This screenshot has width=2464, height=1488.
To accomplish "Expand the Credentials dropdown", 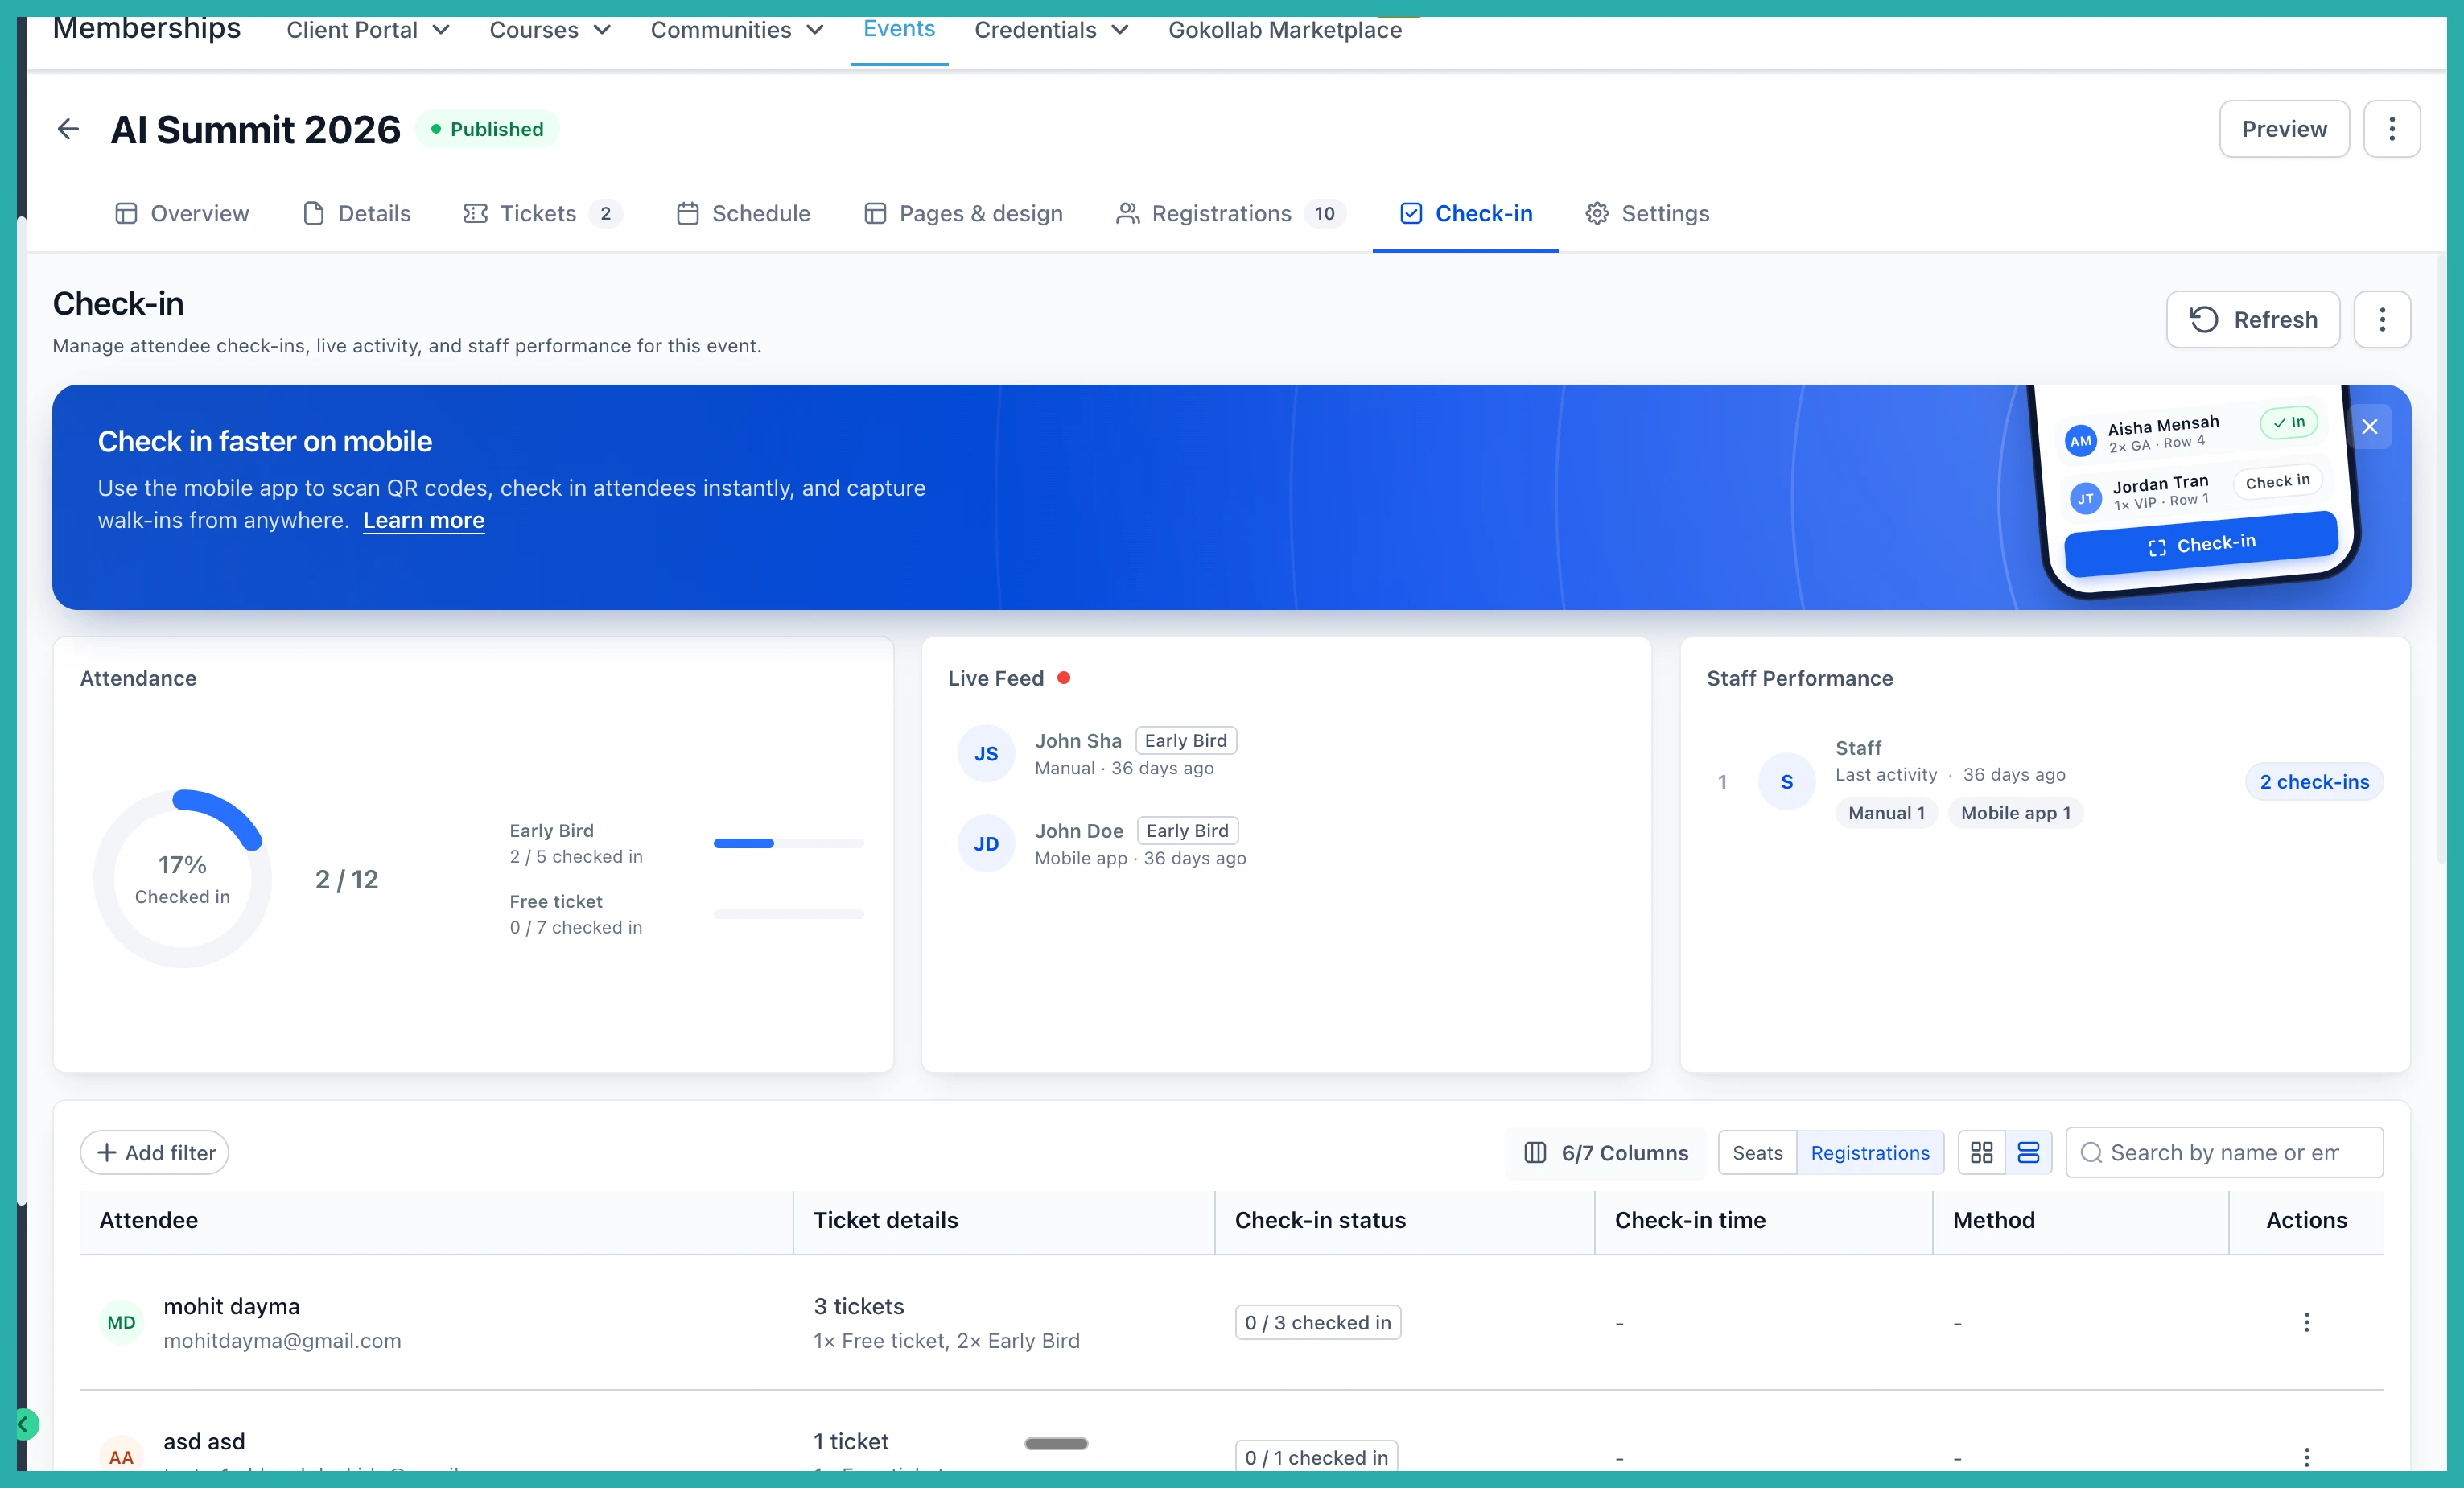I will (1051, 30).
